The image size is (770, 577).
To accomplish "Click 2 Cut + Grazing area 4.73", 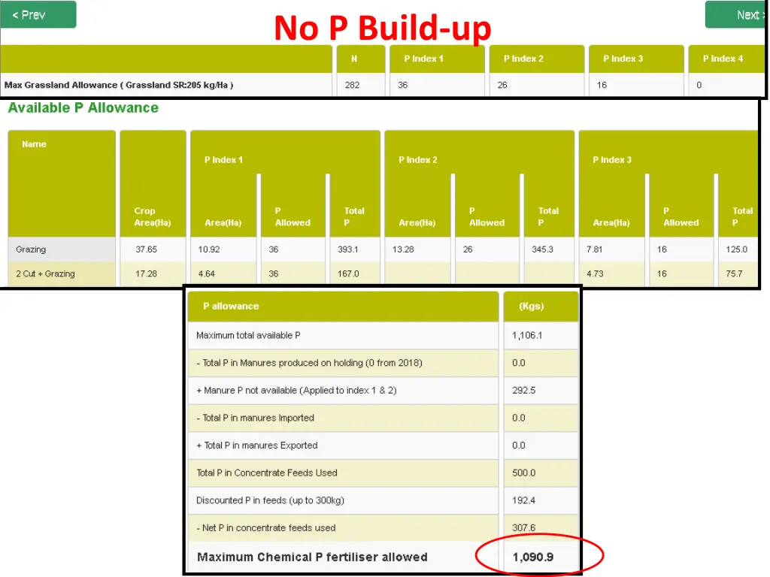I will click(x=596, y=273).
